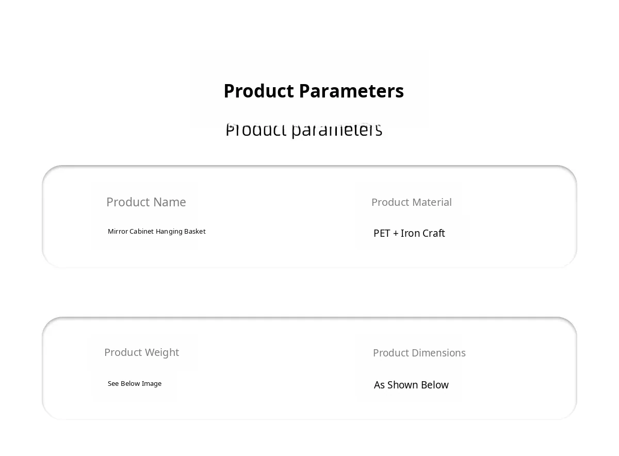Click the word "Basket" in the product name
Screen dimensions: 619x456
click(194, 232)
